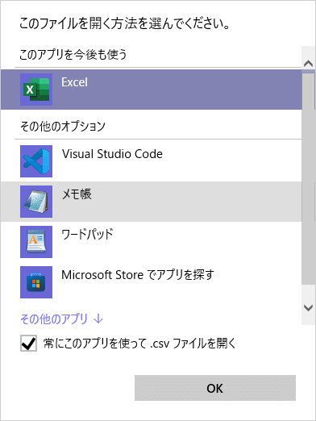Select the Excel text label
This screenshot has width=316, height=421.
coord(74,82)
